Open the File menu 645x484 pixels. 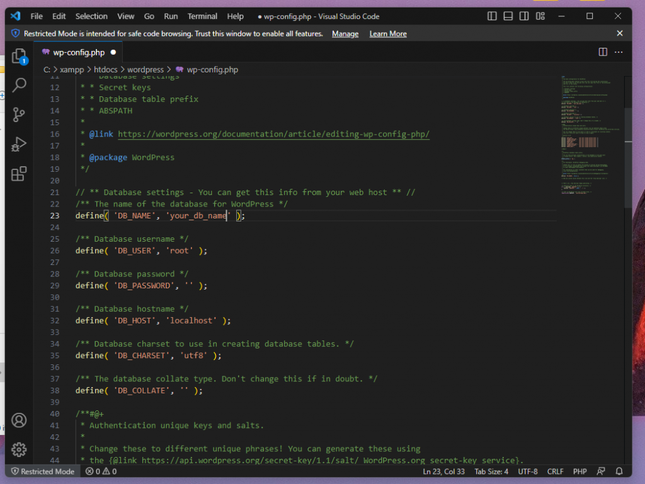point(36,16)
